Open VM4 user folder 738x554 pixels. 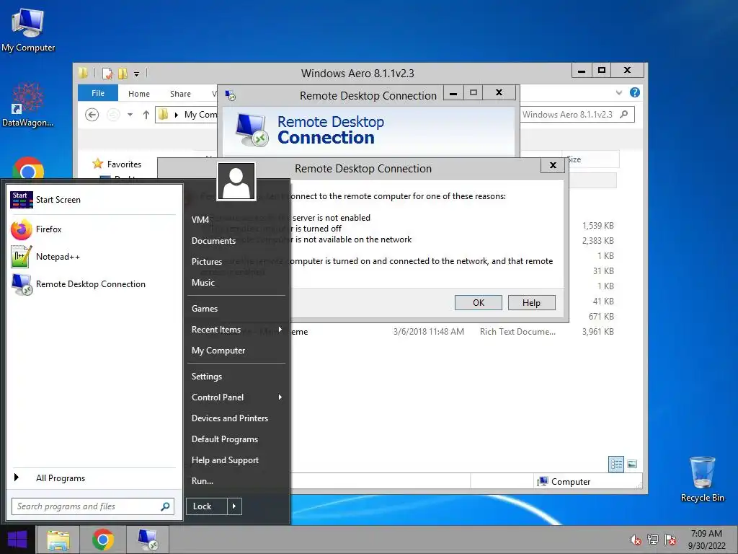[x=236, y=220]
